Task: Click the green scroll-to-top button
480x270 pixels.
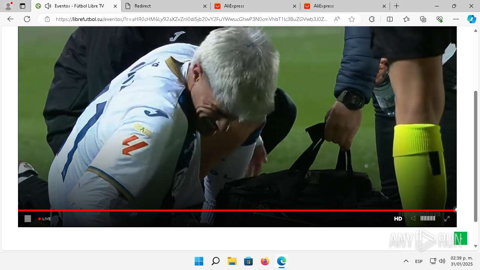Action: coord(461,238)
